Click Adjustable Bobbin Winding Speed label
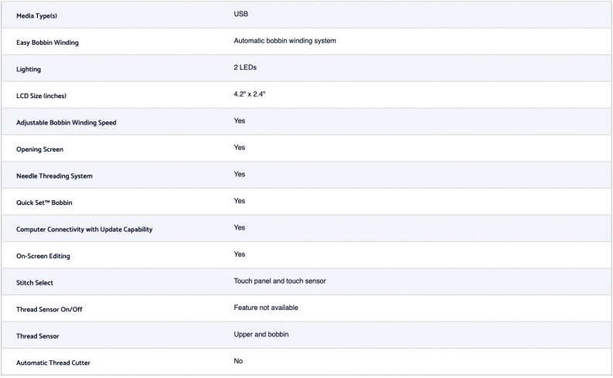 click(66, 123)
